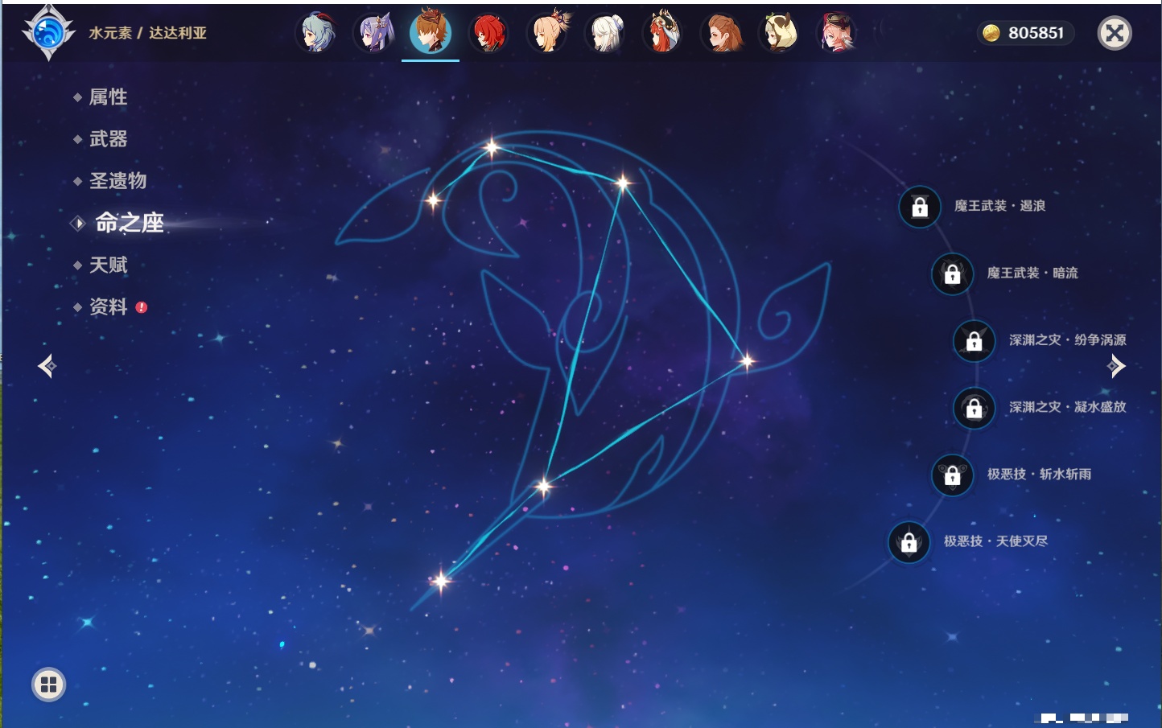Open locked constellation 魔王武装·遏浪
This screenshot has height=728, width=1162.
coord(920,207)
